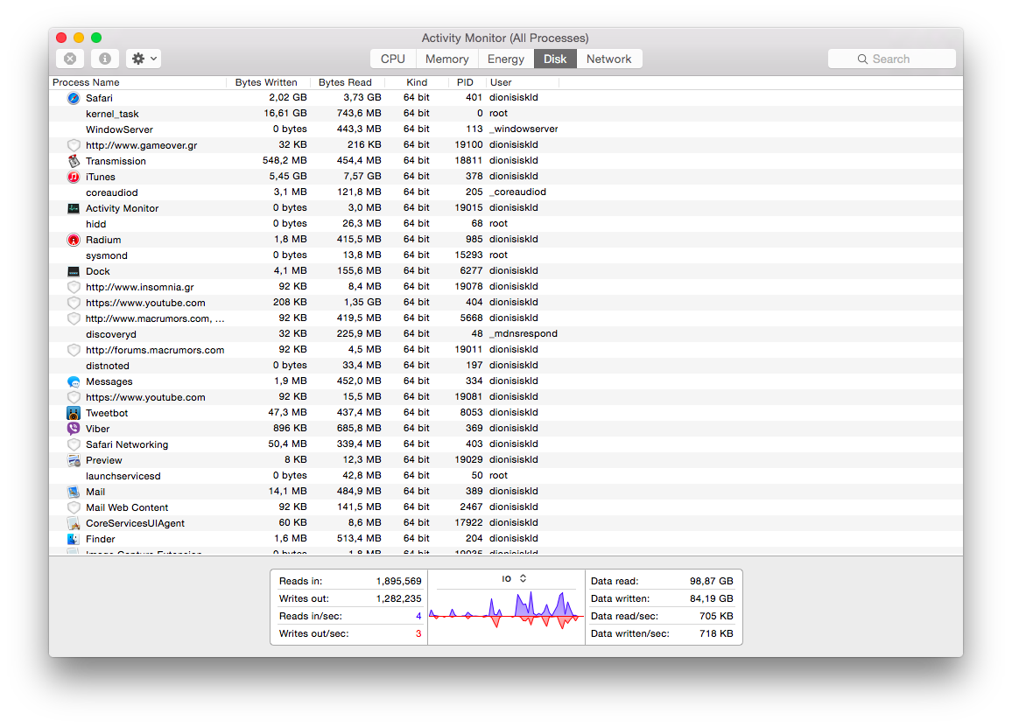Click the 7,57 GB bytes read value

click(362, 176)
